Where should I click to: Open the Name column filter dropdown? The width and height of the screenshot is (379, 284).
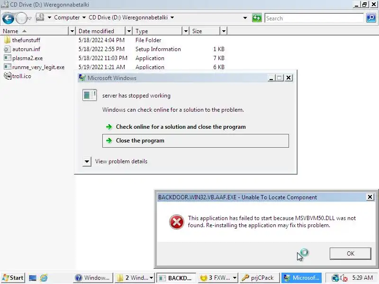pyautogui.click(x=72, y=31)
